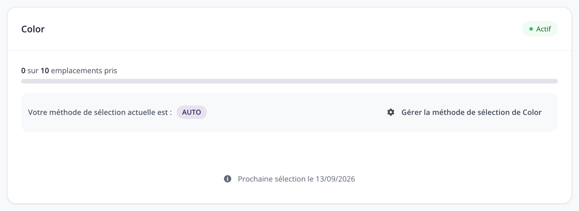Click the date 13/09/2026
579x211 pixels.
coord(335,179)
